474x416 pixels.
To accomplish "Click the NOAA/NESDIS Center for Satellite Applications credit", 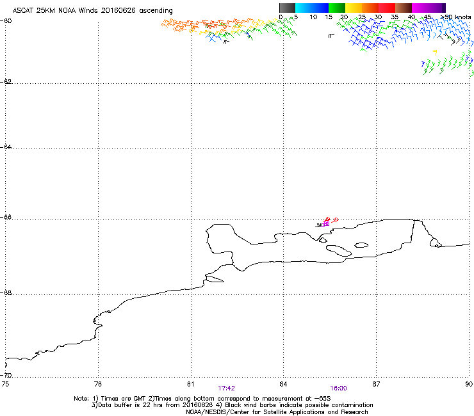I will (x=277, y=412).
